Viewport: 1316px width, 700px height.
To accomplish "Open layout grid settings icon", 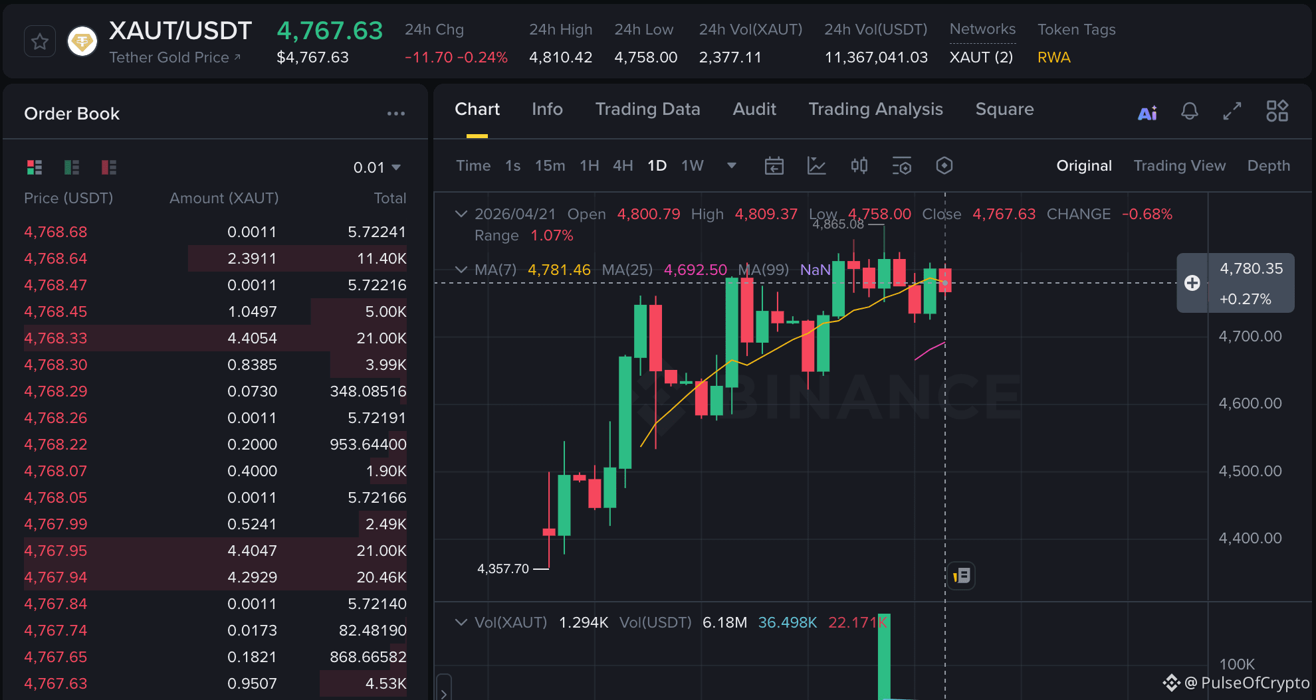I will 1277,111.
